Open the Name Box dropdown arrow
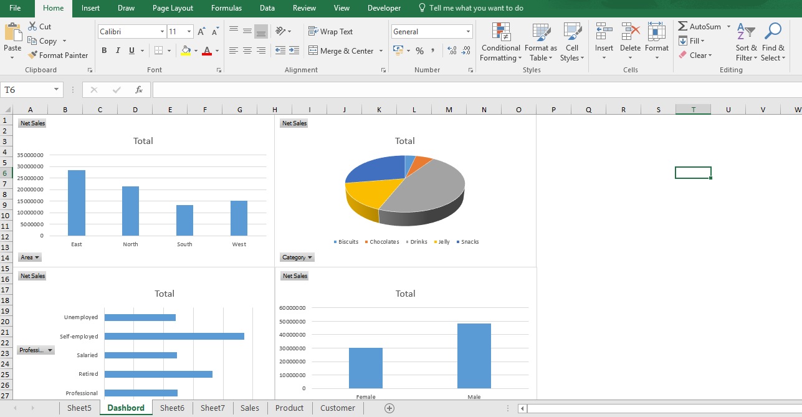The height and width of the screenshot is (417, 802). [57, 90]
